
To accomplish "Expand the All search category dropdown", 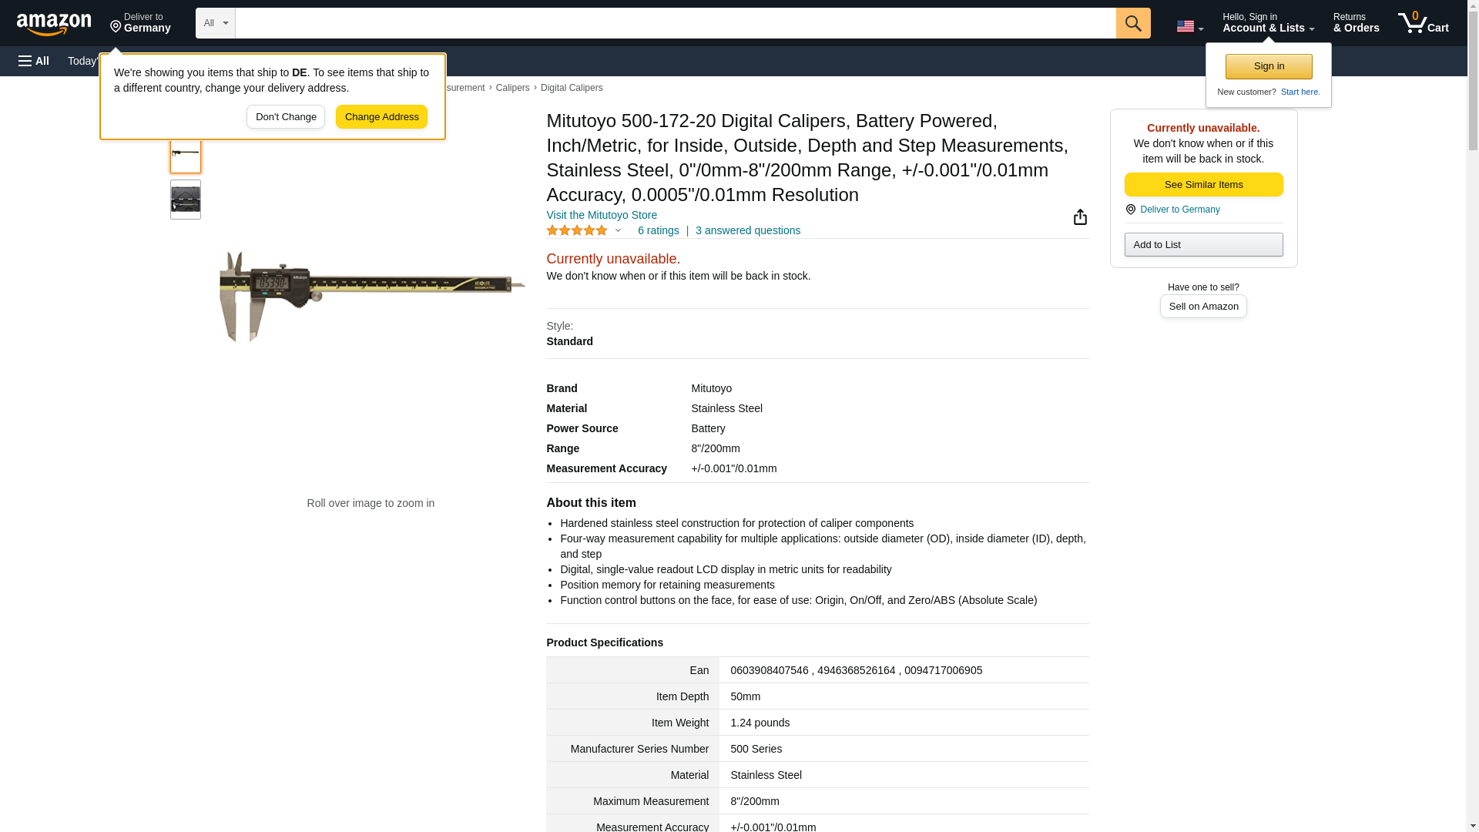I will tap(215, 23).
